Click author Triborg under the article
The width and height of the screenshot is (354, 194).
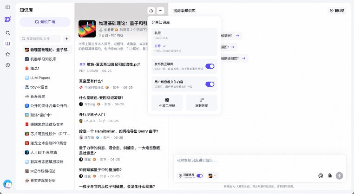(90, 104)
